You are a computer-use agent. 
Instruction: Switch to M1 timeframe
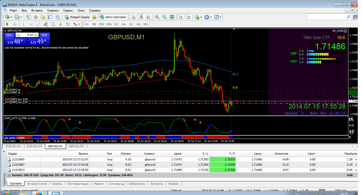click(87, 24)
